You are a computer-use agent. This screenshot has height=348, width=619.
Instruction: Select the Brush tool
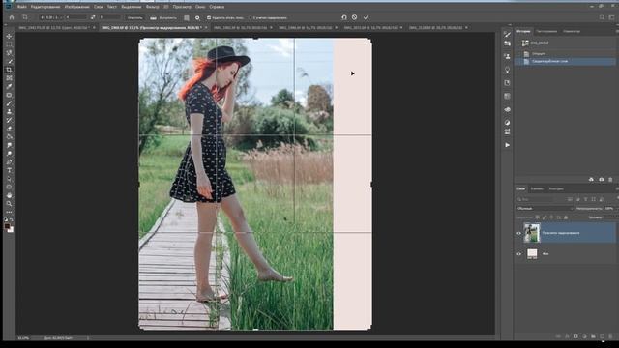click(9, 103)
